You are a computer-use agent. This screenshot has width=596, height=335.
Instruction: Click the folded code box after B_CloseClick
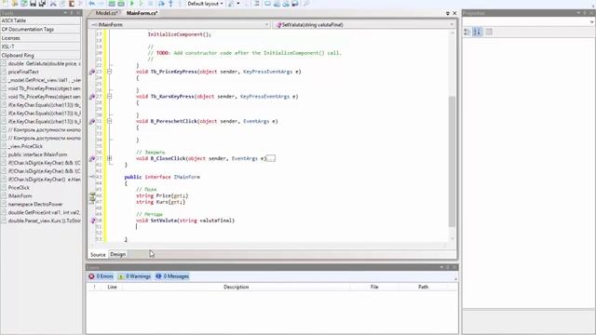click(271, 159)
